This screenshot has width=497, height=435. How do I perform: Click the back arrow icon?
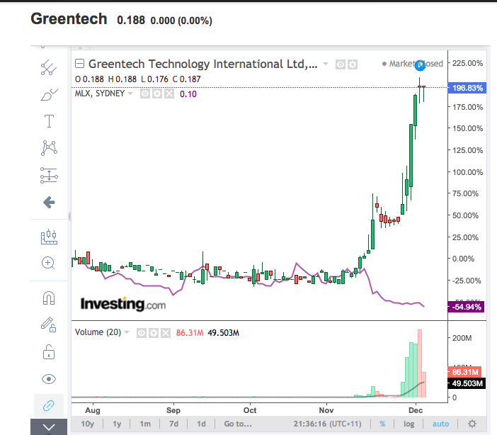[49, 202]
